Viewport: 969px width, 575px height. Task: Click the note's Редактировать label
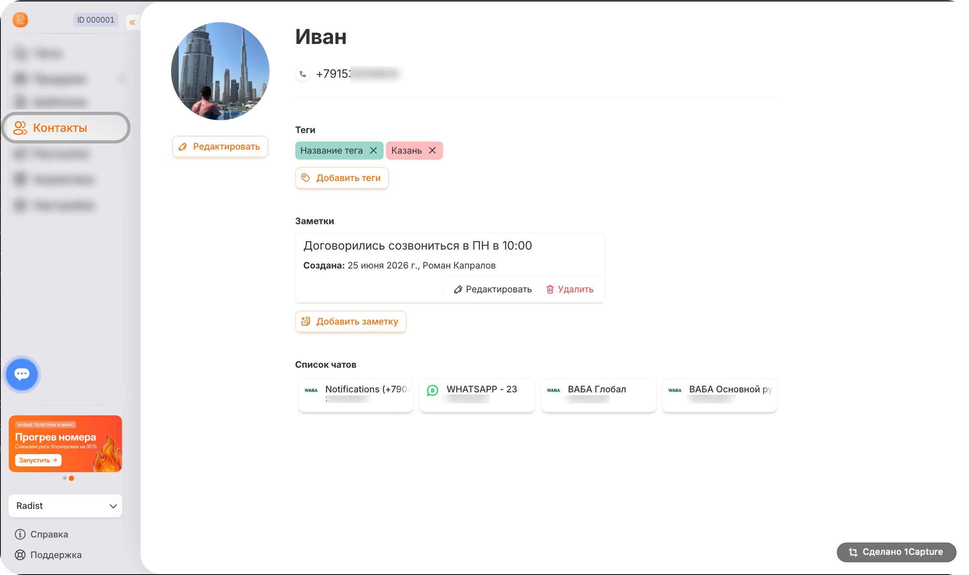pyautogui.click(x=499, y=290)
